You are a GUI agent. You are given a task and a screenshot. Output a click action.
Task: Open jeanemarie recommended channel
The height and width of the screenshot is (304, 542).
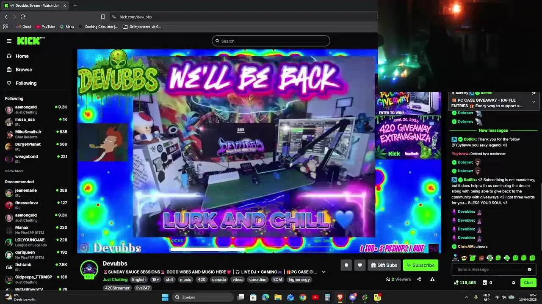pyautogui.click(x=36, y=193)
